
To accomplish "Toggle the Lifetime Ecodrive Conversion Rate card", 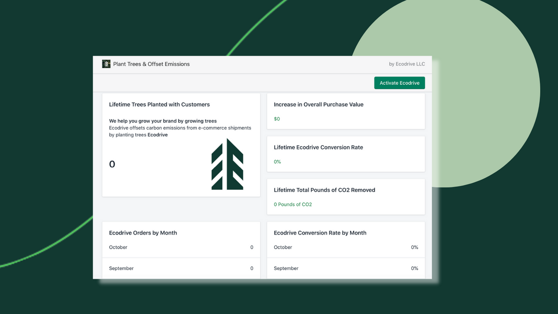I will pos(318,147).
